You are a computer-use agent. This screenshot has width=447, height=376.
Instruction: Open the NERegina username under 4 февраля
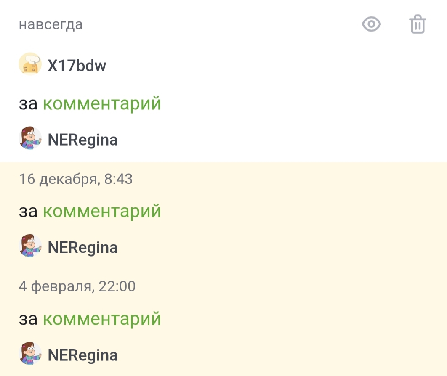82,355
